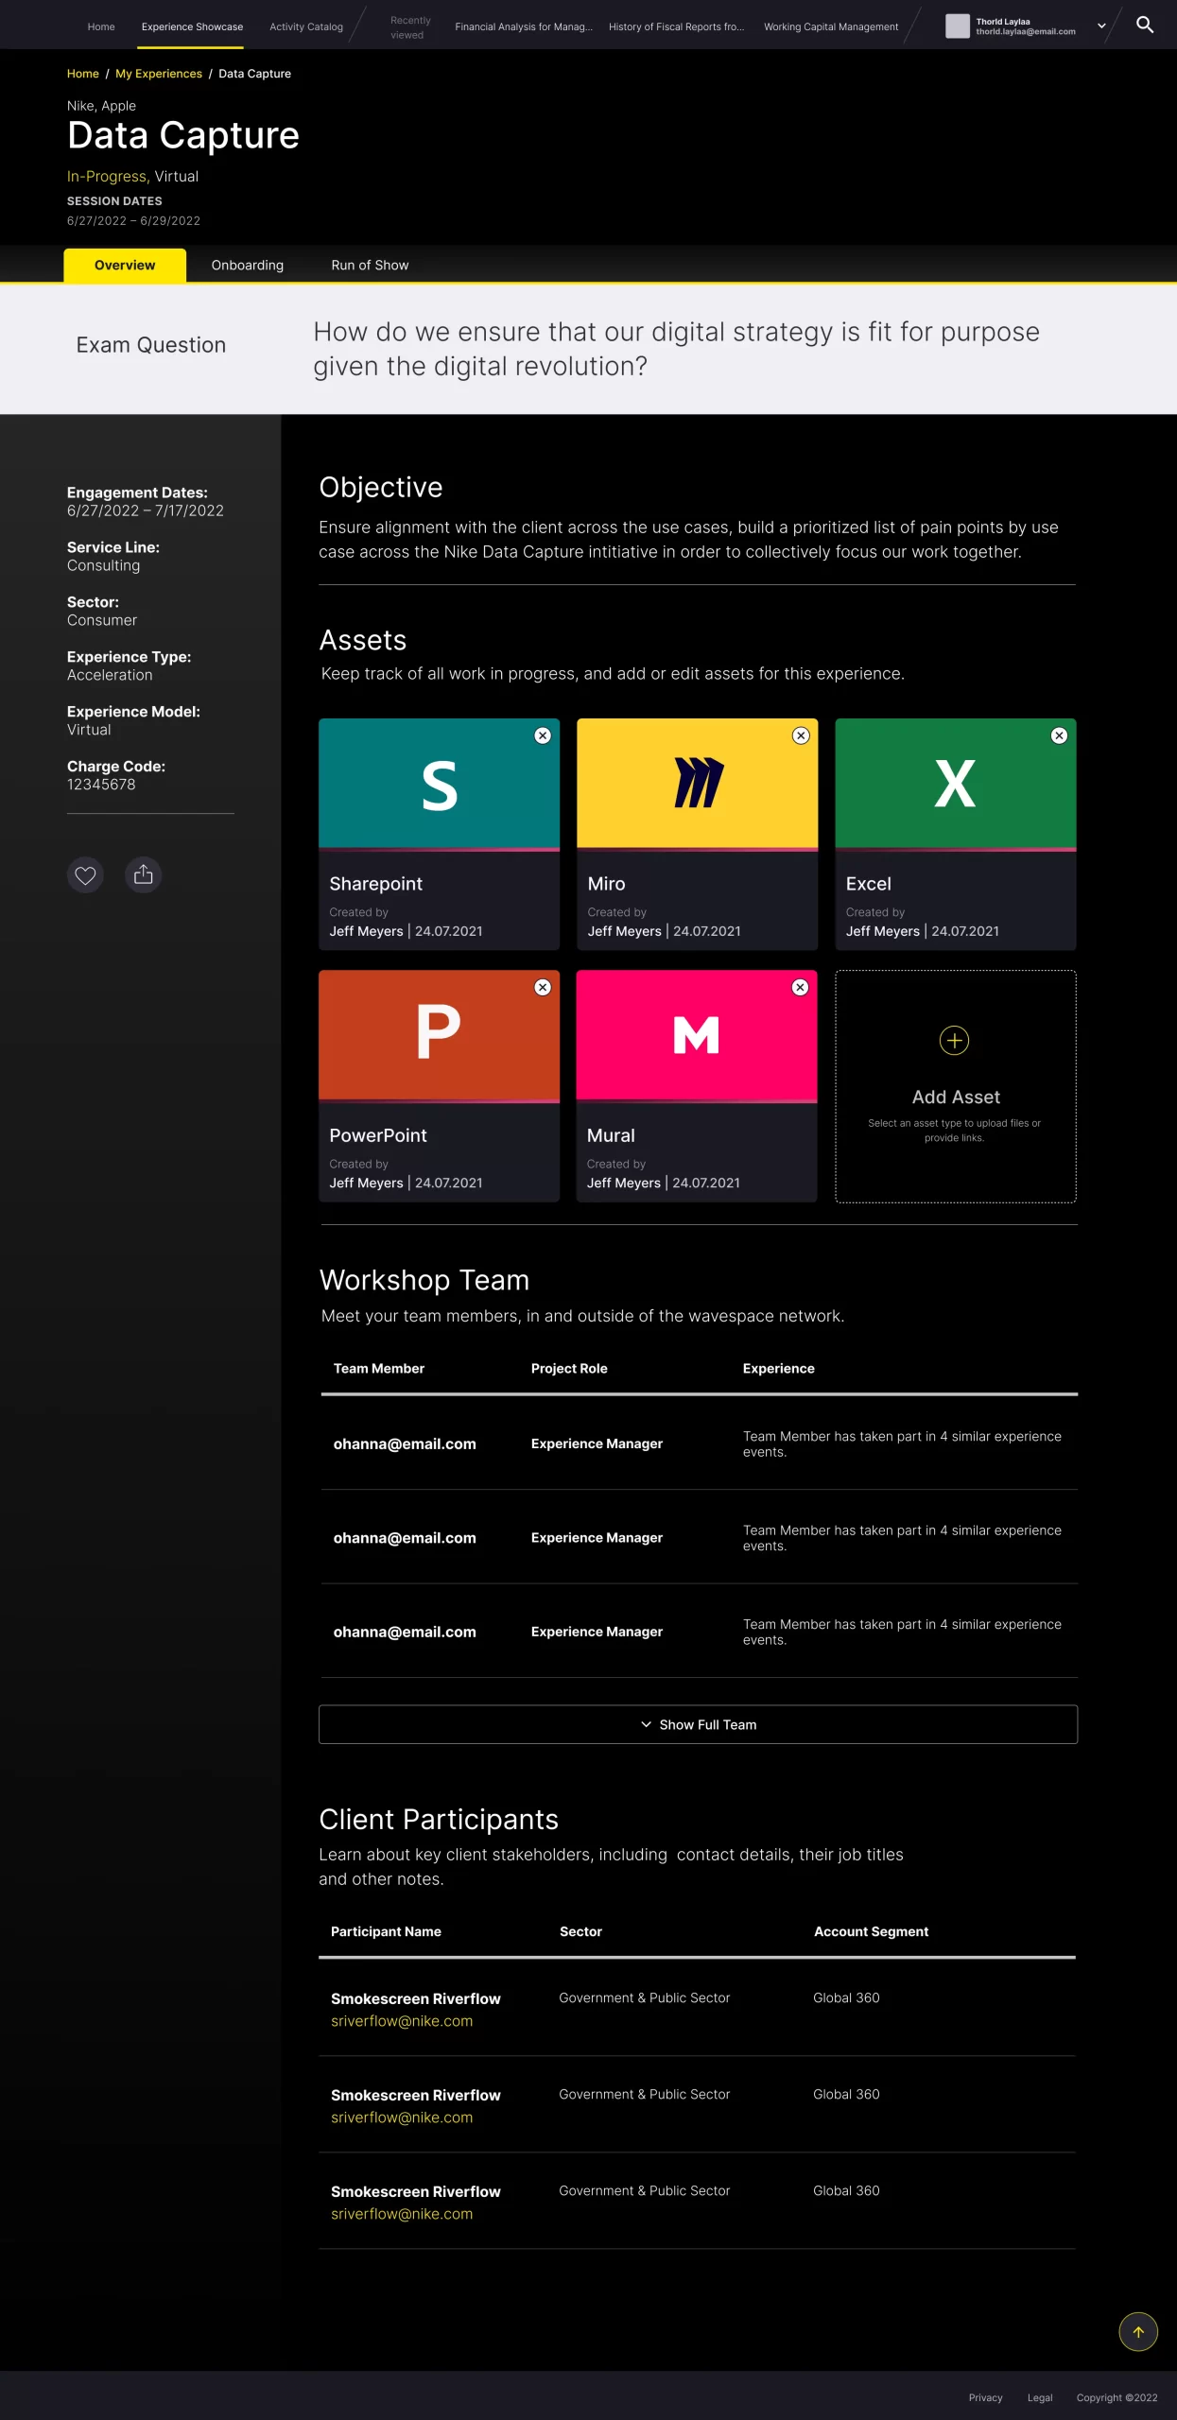The width and height of the screenshot is (1177, 2420).
Task: Click the PowerPoint asset title
Action: coord(378,1135)
